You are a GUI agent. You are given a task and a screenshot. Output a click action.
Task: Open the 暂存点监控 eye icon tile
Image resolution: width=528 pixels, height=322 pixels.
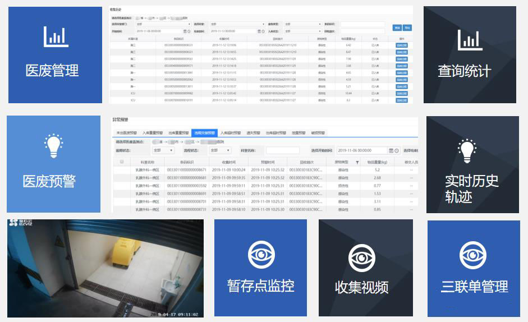(260, 268)
